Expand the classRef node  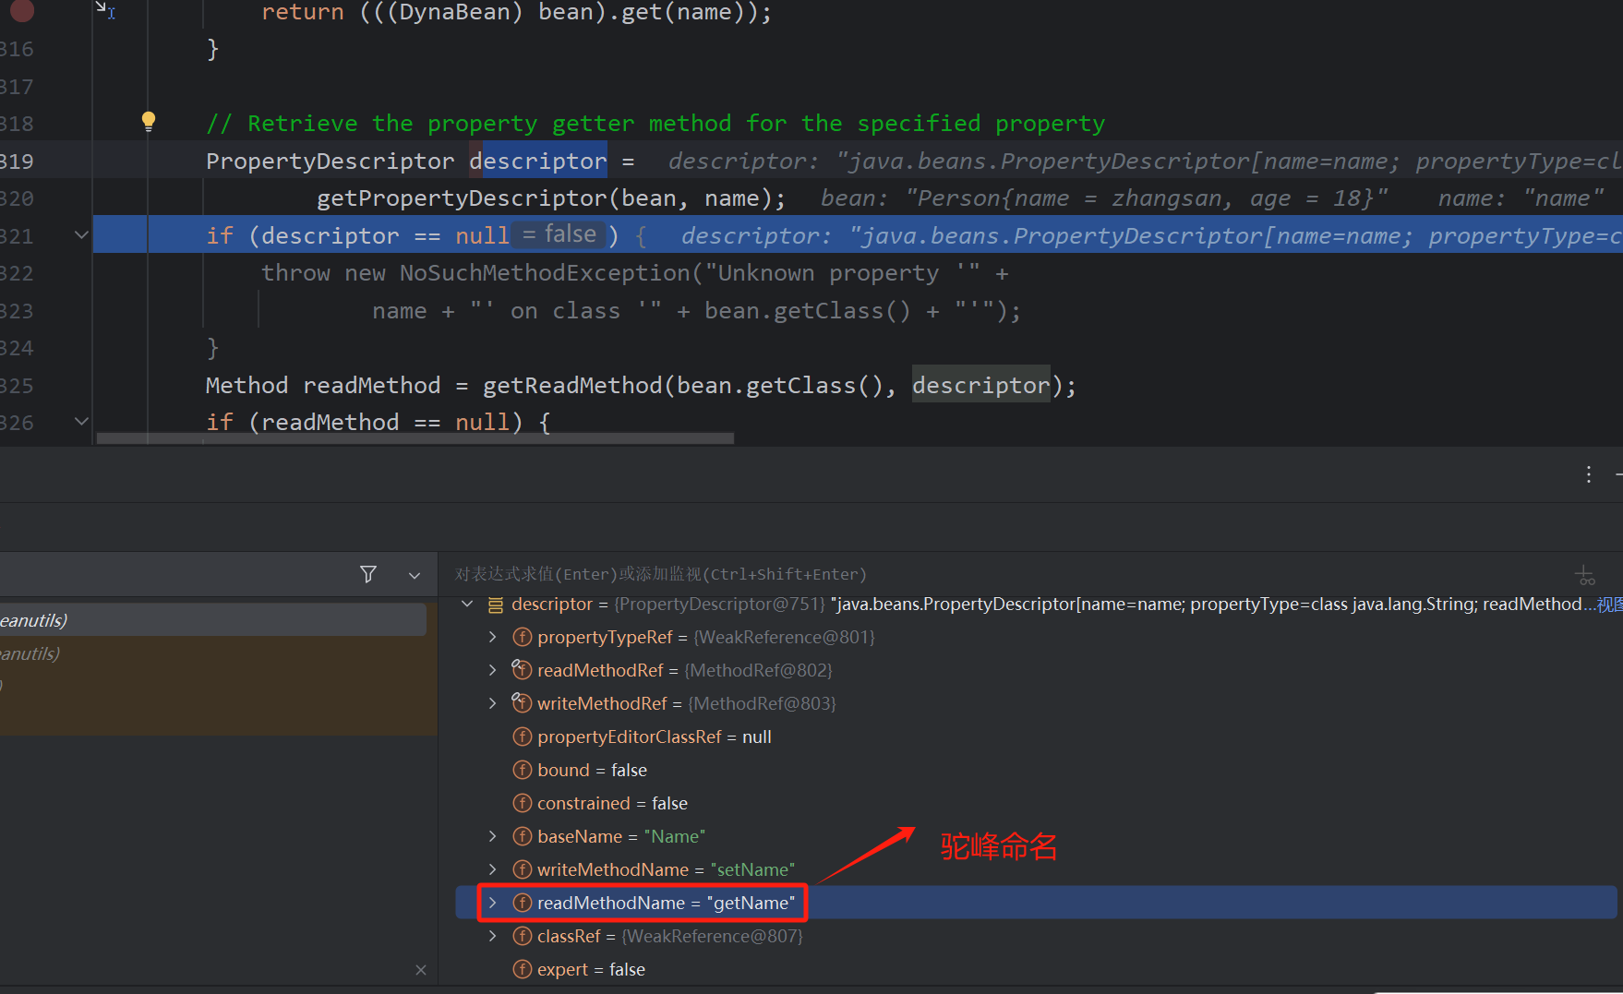[493, 936]
